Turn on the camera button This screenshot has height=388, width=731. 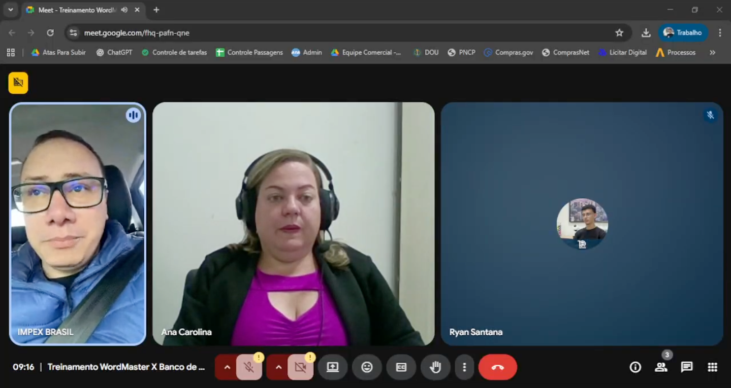pyautogui.click(x=300, y=367)
